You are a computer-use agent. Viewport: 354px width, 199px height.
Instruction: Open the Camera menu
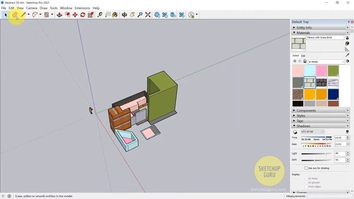(32, 8)
